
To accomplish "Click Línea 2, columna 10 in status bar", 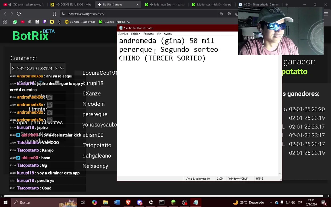I will coord(198,179).
